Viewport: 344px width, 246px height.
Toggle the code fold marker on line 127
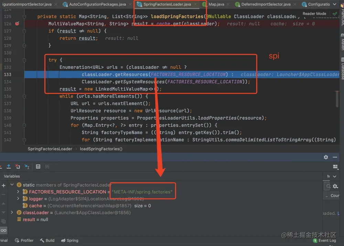coord(24,31)
